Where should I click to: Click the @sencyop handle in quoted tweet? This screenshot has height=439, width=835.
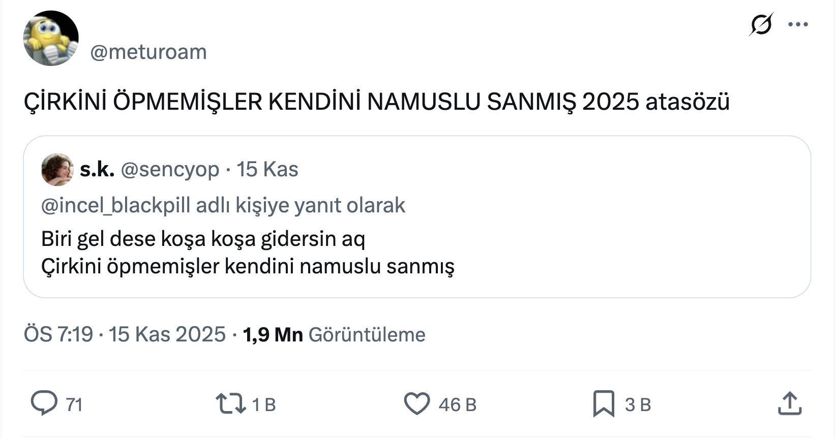coord(170,169)
